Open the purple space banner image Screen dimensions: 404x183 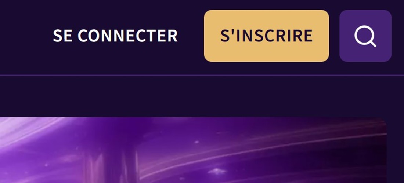point(193,150)
